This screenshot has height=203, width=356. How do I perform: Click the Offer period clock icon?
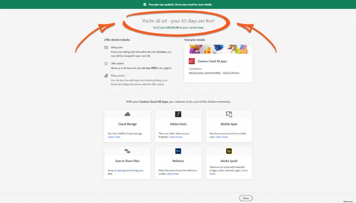(106, 64)
